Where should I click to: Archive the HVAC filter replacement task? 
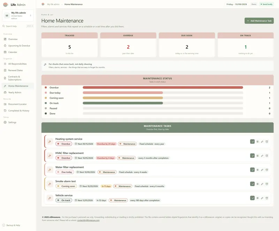coord(267,156)
